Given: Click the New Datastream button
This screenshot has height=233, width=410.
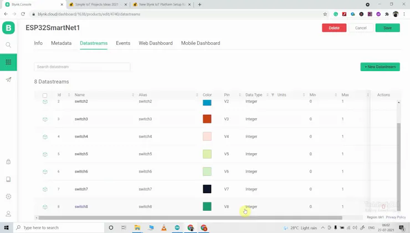Looking at the screenshot, I should [380, 67].
